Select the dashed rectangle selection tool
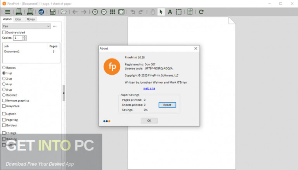The height and width of the screenshot is (170, 298). coord(178,12)
